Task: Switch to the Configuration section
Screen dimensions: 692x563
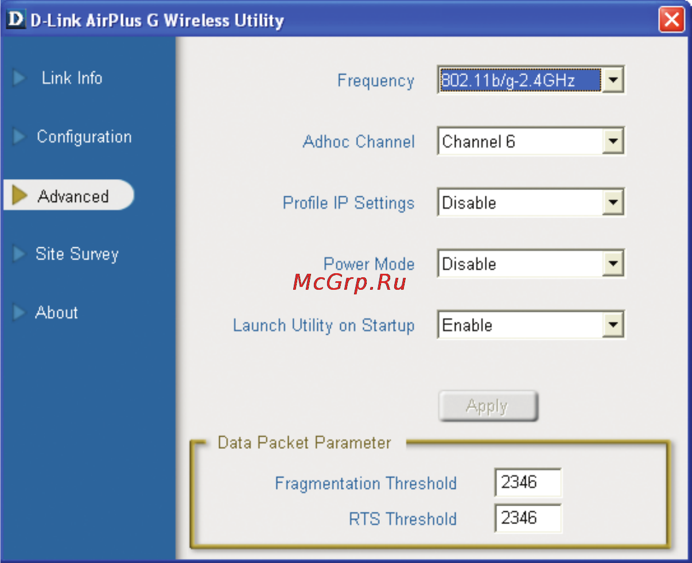Action: click(84, 137)
